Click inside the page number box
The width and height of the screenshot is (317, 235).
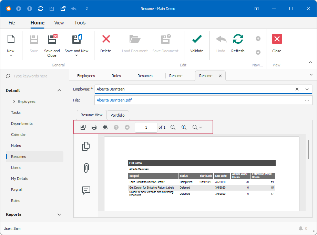146,127
